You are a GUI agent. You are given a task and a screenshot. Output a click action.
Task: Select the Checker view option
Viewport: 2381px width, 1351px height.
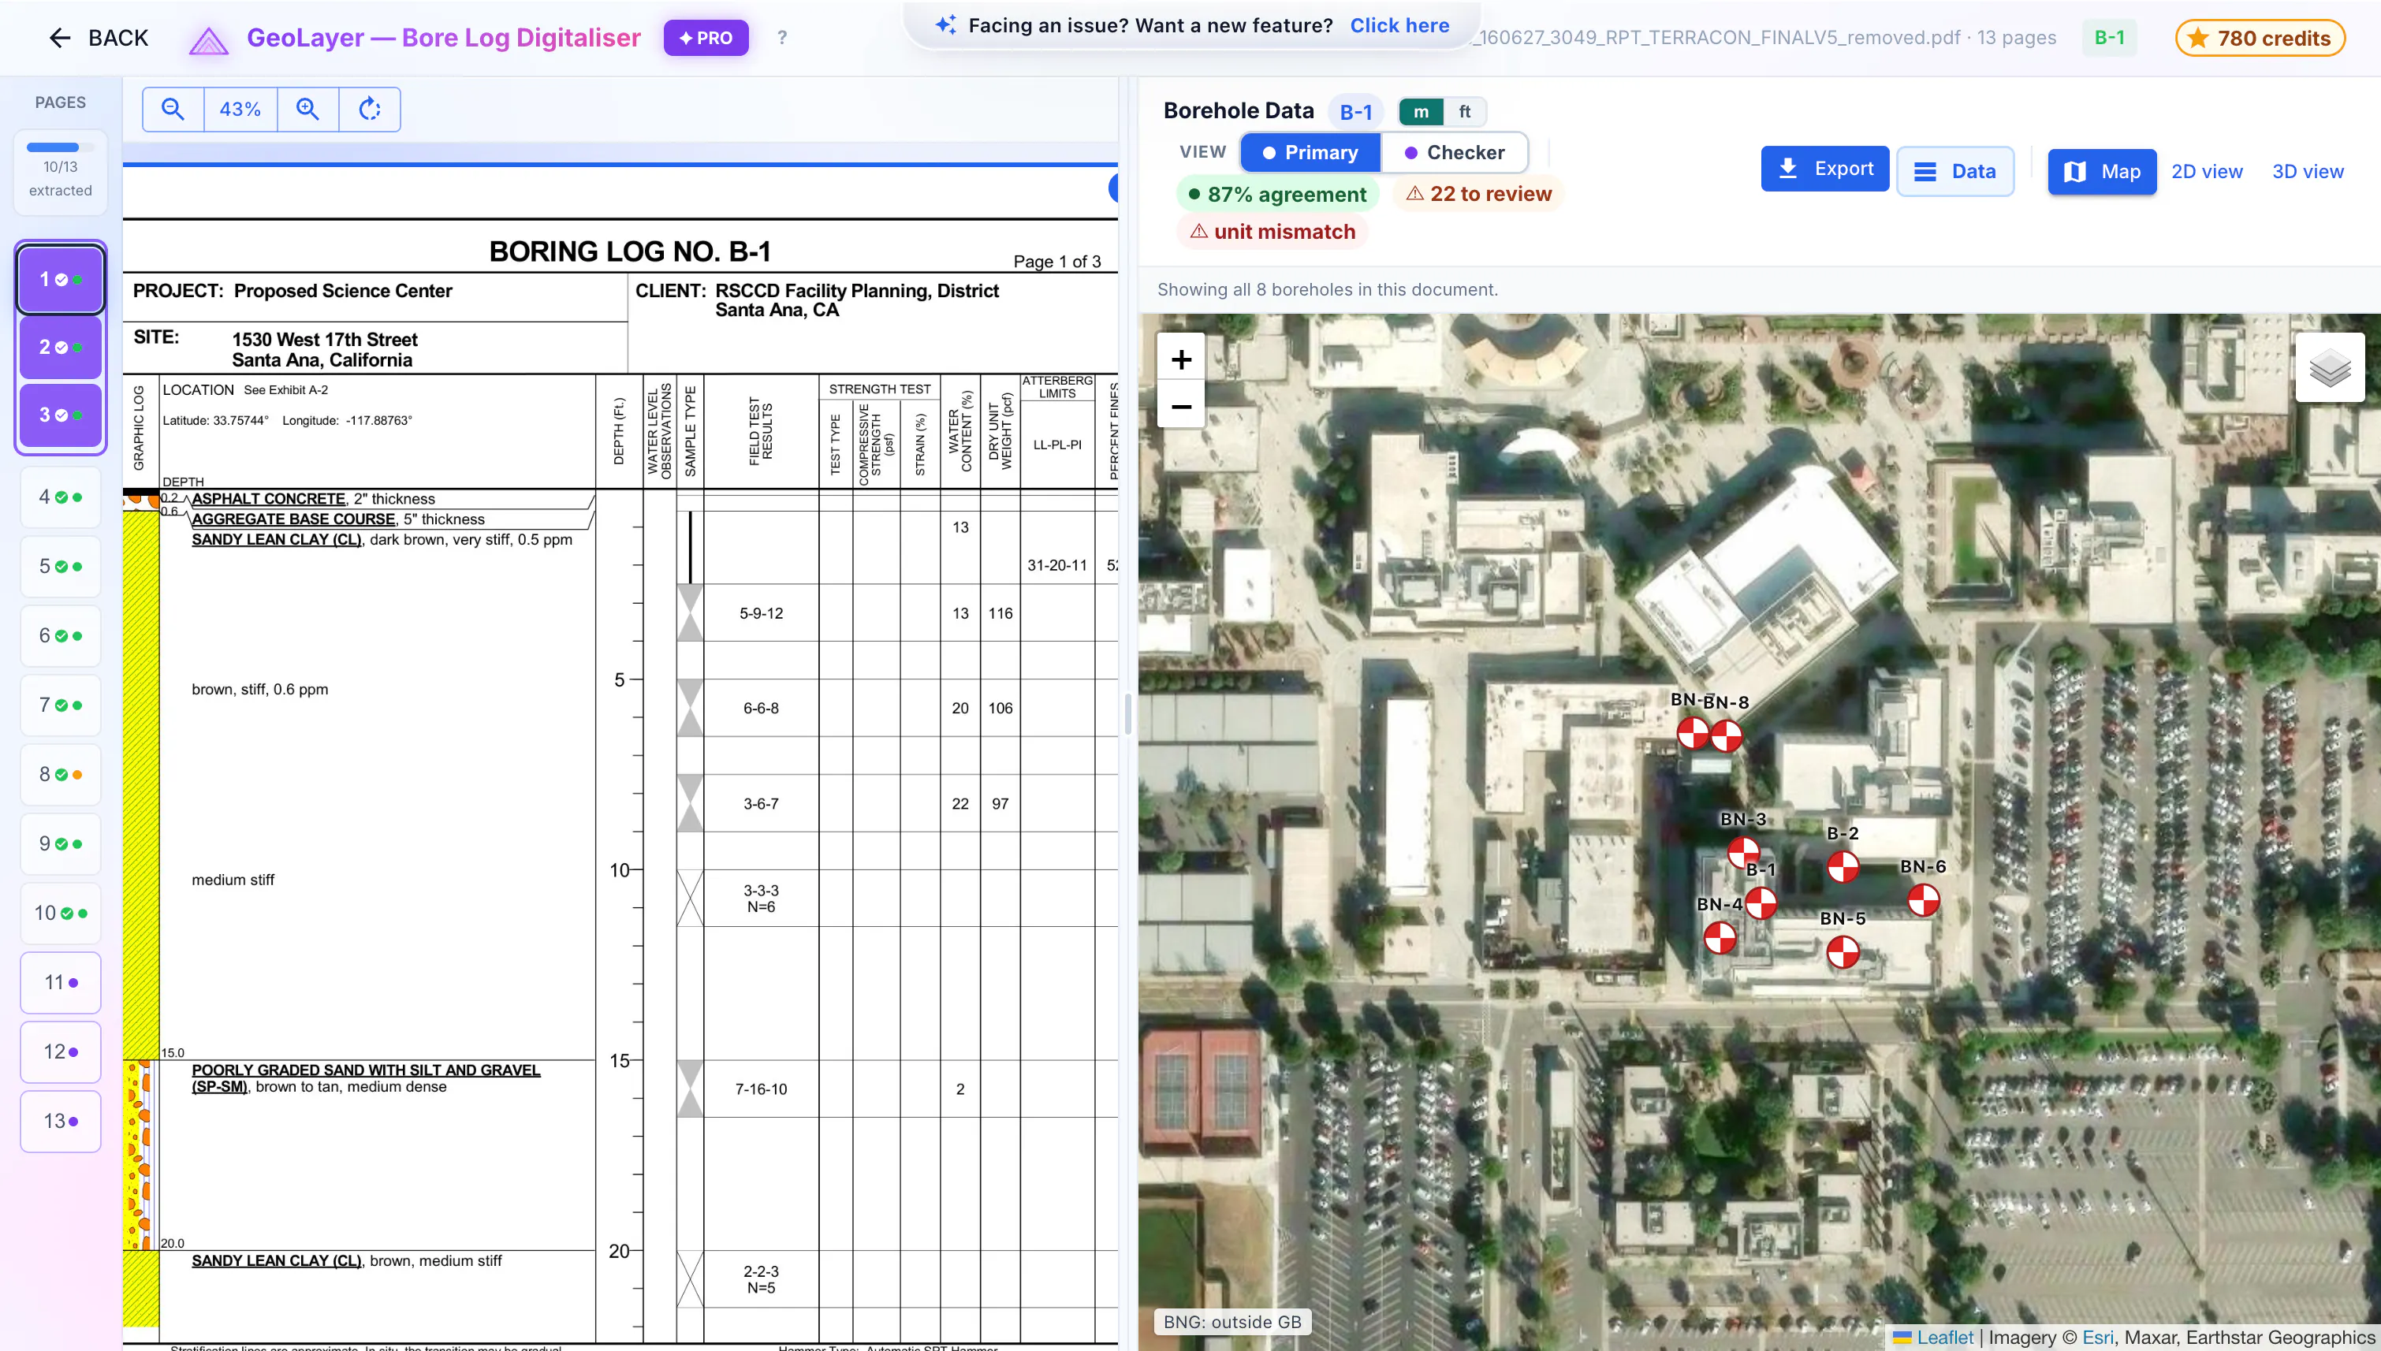[x=1454, y=152]
